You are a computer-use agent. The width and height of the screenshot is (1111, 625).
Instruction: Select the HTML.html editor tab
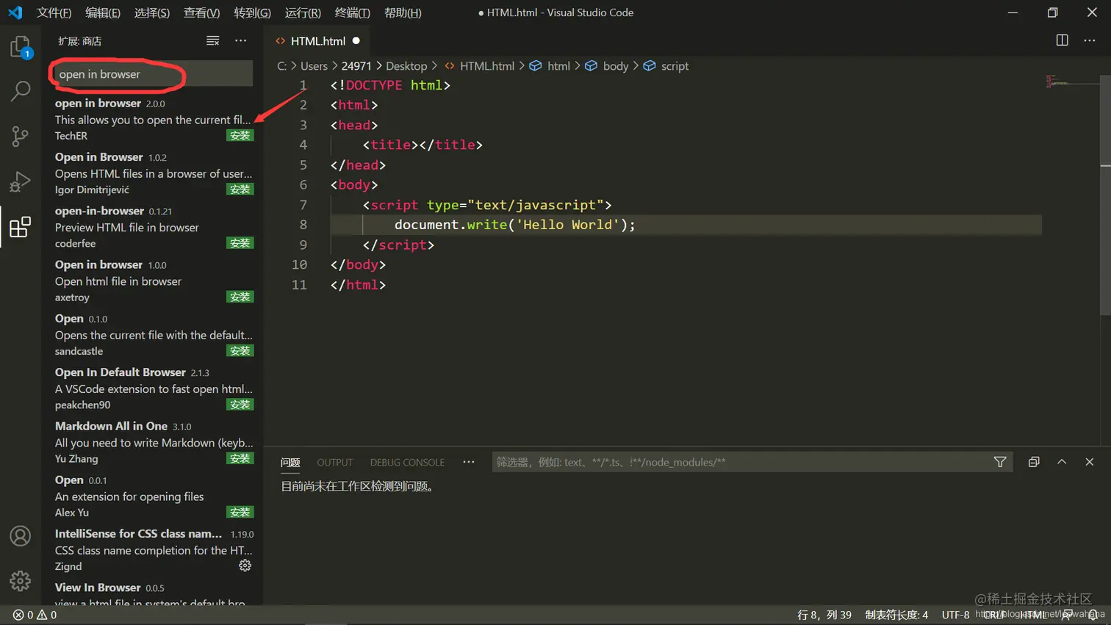(317, 41)
